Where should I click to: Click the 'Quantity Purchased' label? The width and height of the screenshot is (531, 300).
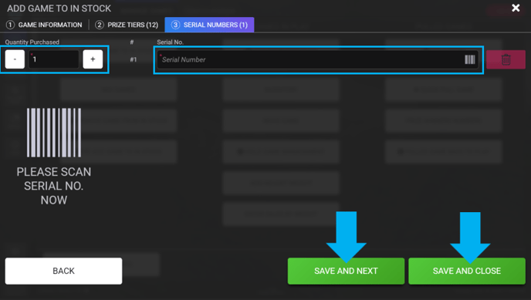point(32,42)
